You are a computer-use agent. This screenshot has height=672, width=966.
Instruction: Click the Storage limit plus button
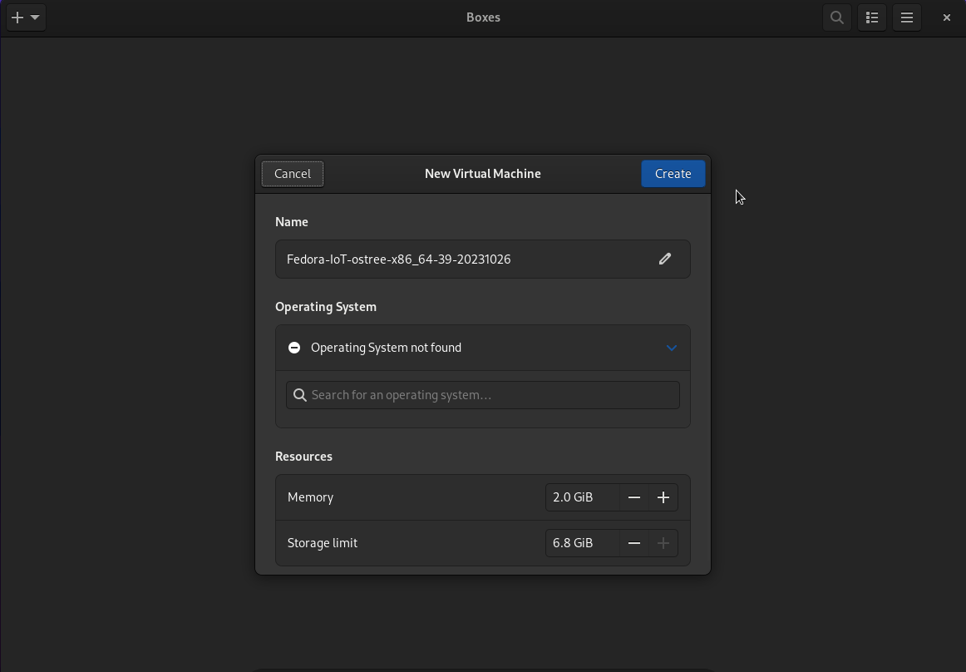tap(663, 543)
